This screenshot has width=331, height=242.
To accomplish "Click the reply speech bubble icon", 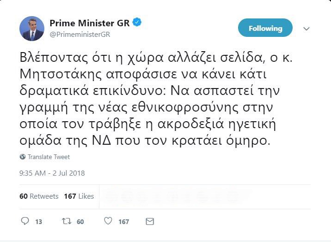I will coord(25,221).
